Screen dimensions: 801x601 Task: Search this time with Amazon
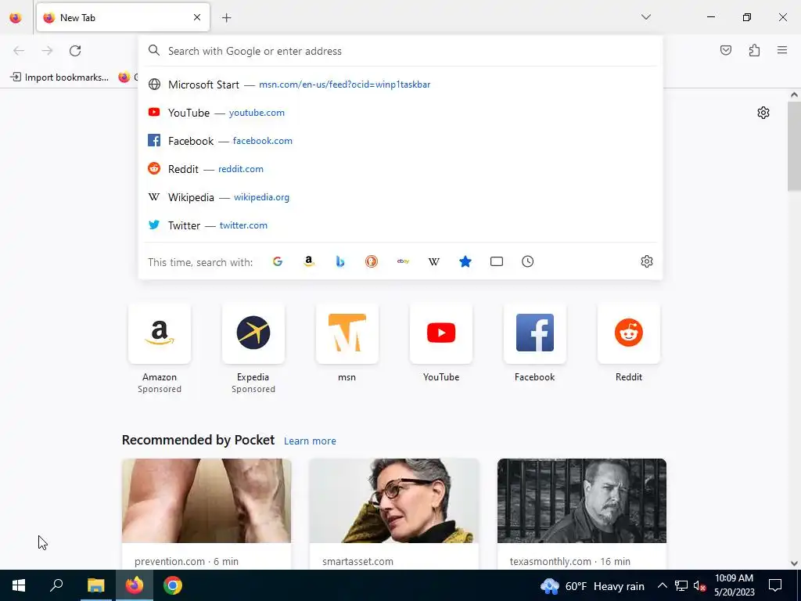[308, 261]
